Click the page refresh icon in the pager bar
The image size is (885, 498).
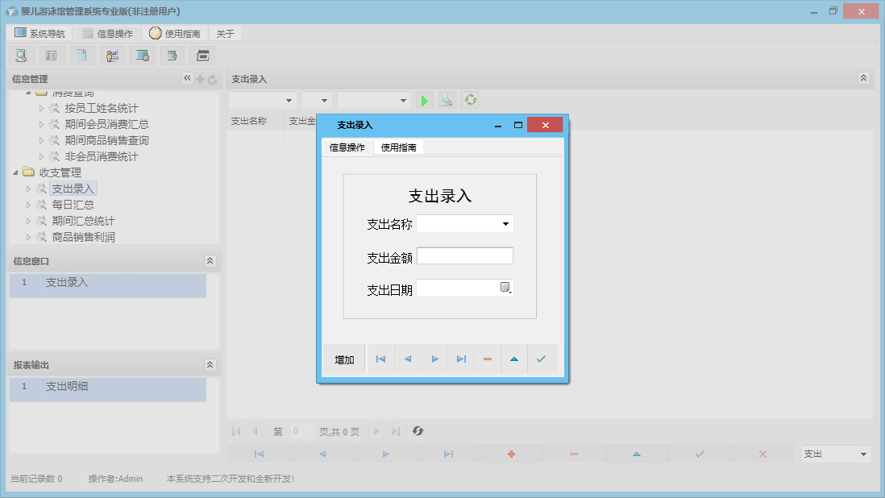tap(418, 431)
